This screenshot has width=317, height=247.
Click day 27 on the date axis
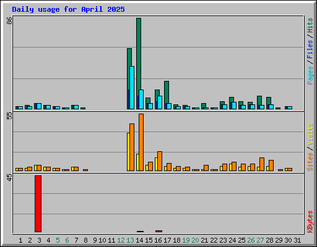coord(260,240)
